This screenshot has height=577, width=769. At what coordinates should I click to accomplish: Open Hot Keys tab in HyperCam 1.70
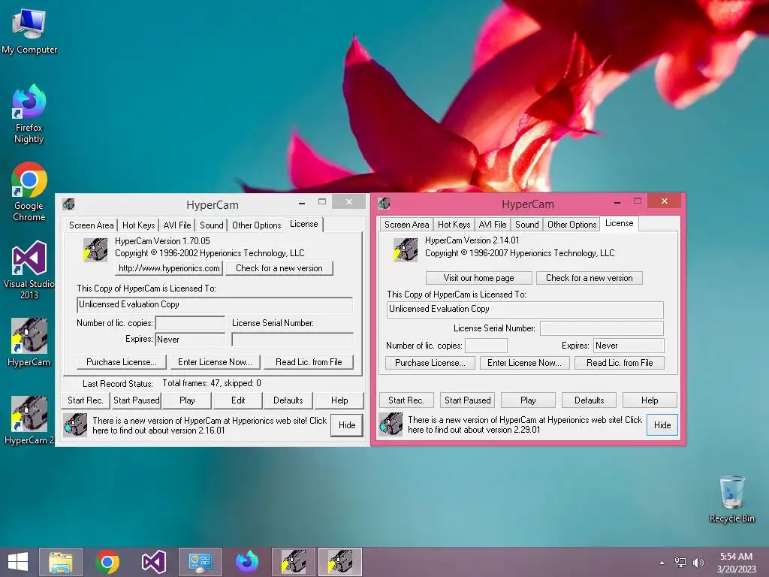(x=138, y=225)
